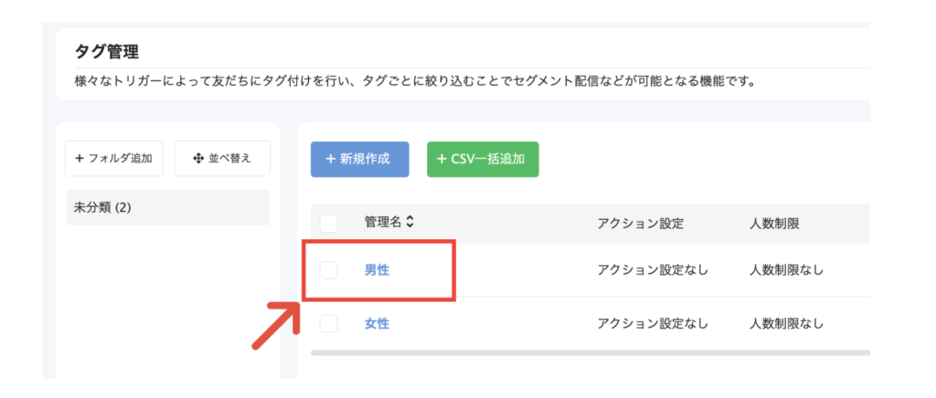This screenshot has height=398, width=936.
Task: Click the CSV一括追加 button label
Action: click(x=487, y=159)
